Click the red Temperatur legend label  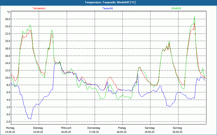[39, 8]
